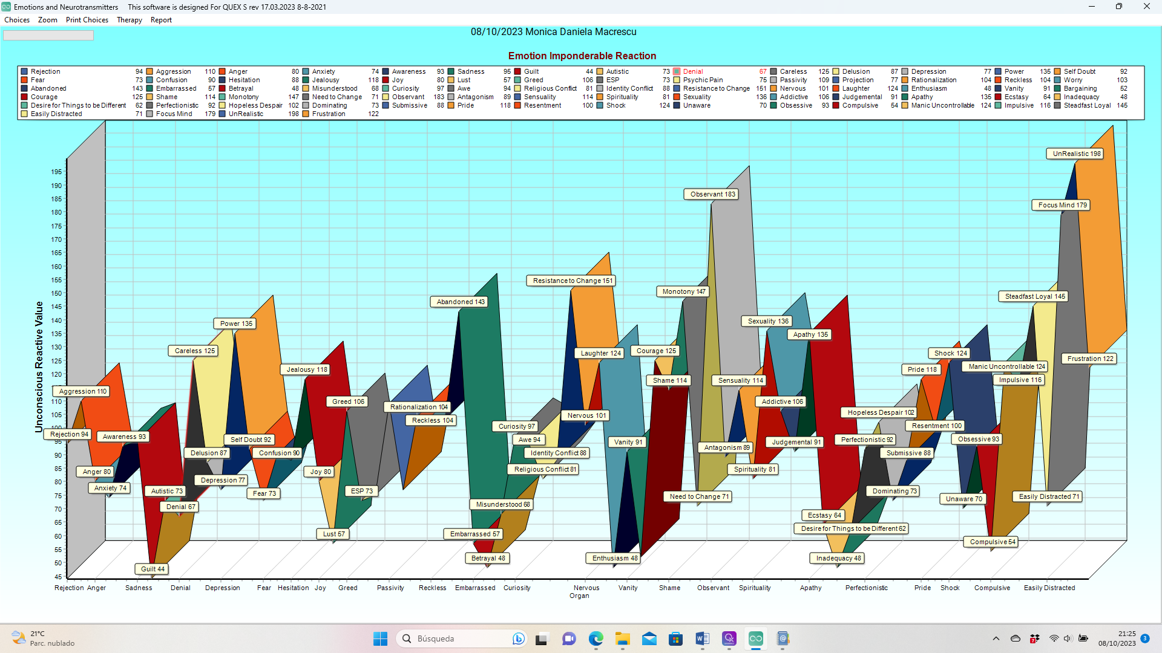The image size is (1162, 653).
Task: Click the Self Doubt color swatch in the legend
Action: click(x=1057, y=71)
